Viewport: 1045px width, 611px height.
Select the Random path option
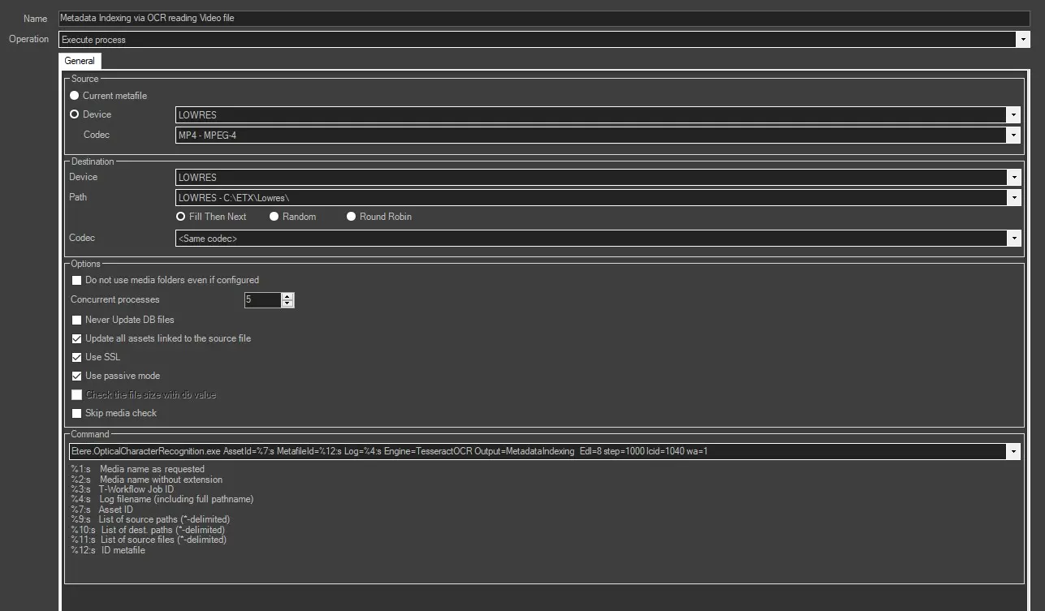point(274,217)
